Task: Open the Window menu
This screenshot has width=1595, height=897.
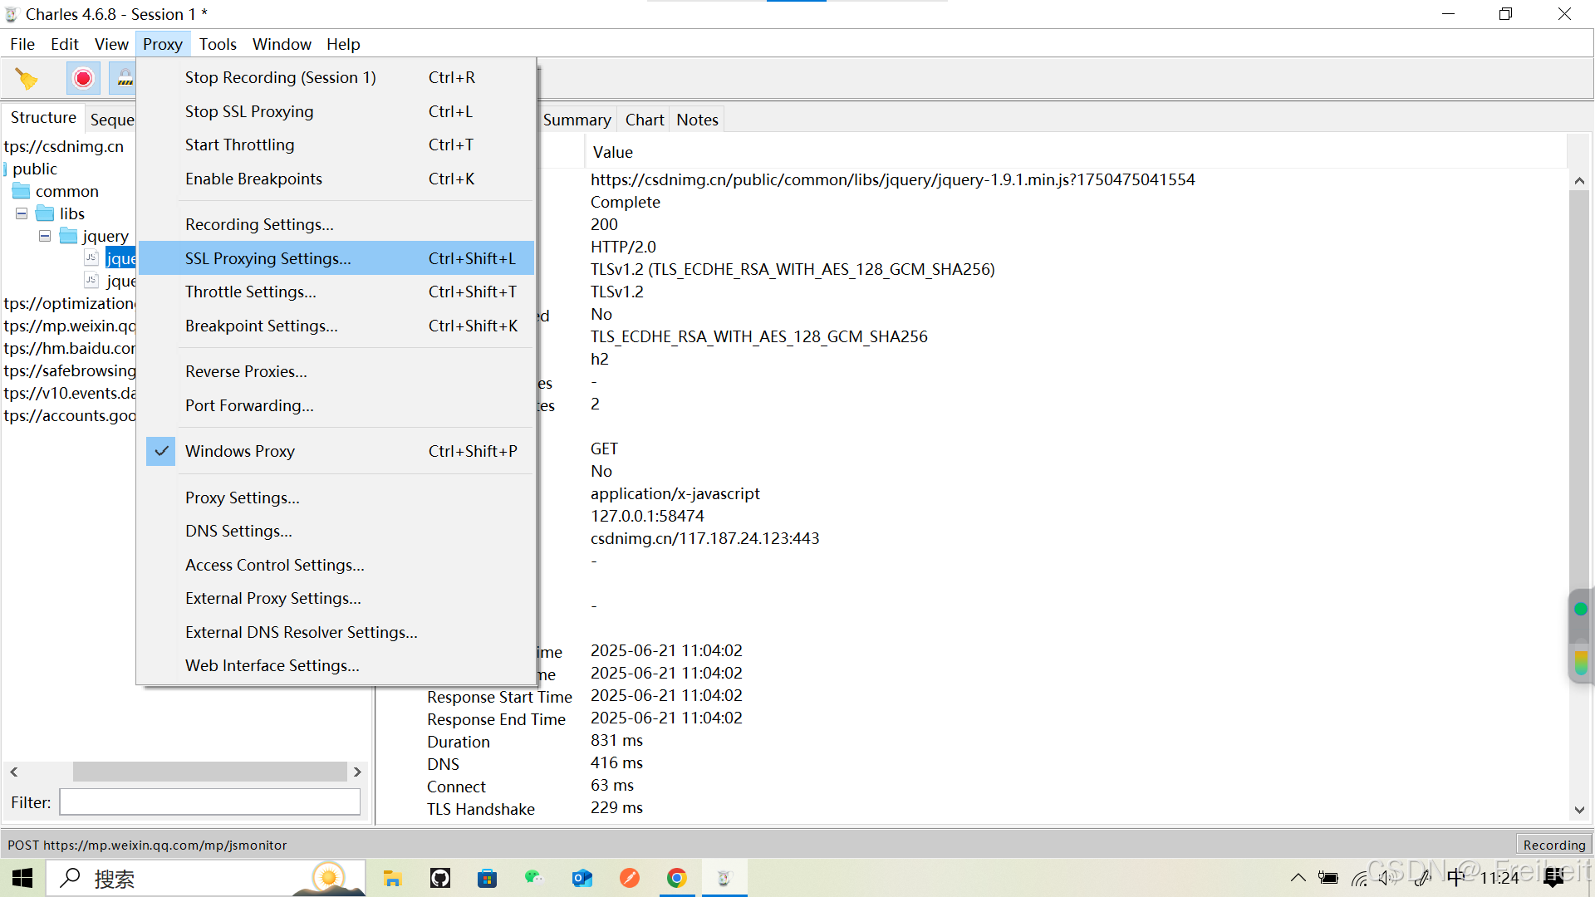Action: pos(282,44)
